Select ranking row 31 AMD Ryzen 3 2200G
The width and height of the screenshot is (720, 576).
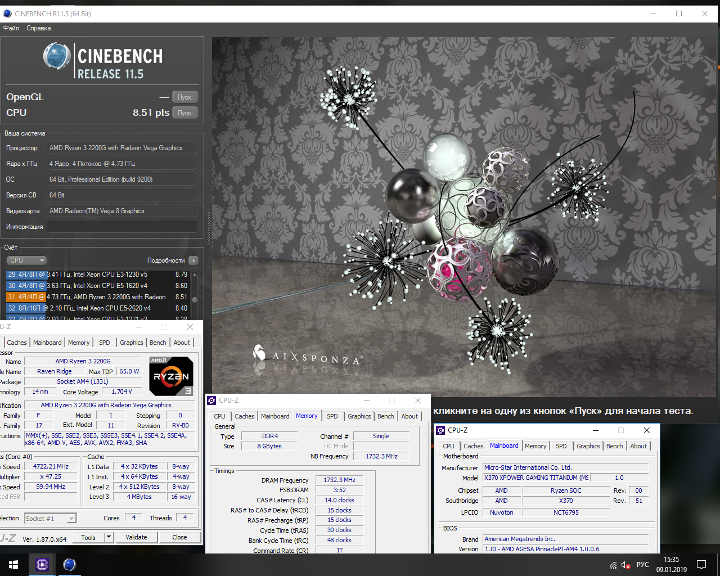(x=98, y=297)
